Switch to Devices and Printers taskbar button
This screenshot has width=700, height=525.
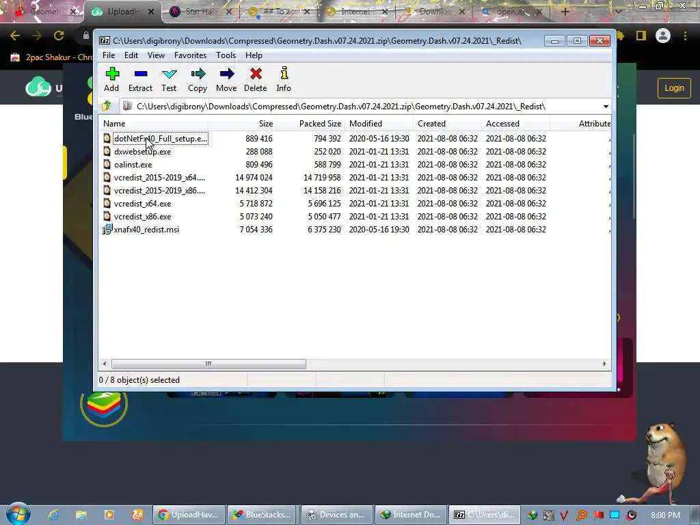pos(336,515)
